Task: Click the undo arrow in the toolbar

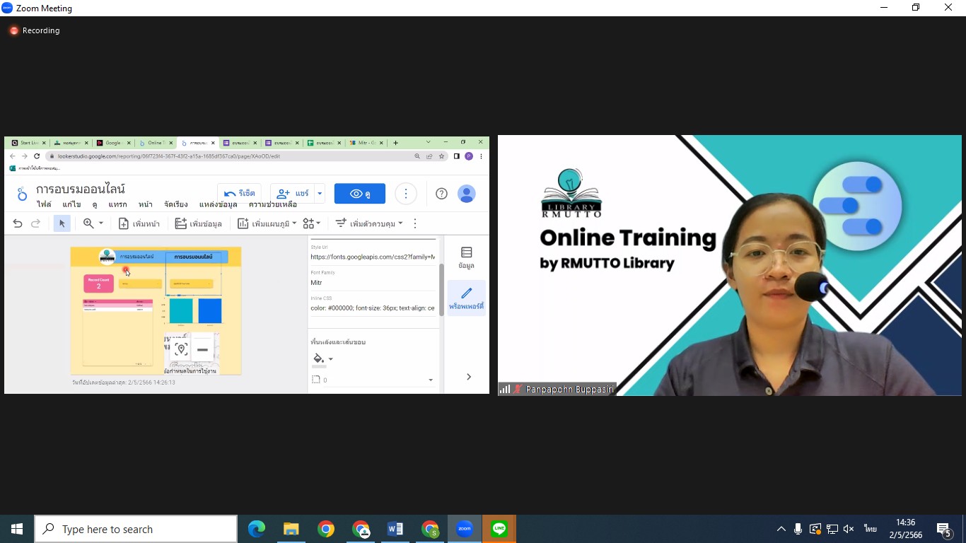Action: tap(18, 223)
